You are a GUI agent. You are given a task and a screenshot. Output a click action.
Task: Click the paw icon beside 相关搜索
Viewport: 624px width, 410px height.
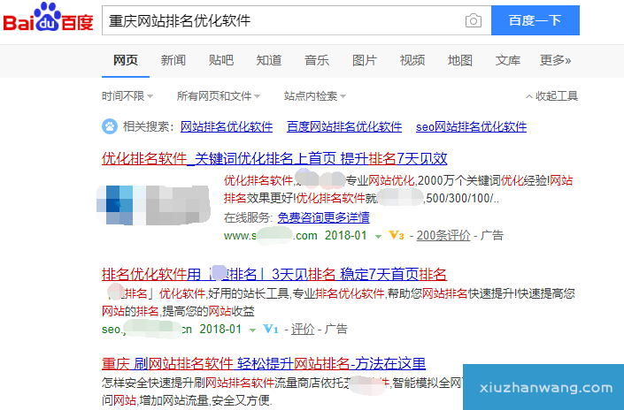coord(110,126)
